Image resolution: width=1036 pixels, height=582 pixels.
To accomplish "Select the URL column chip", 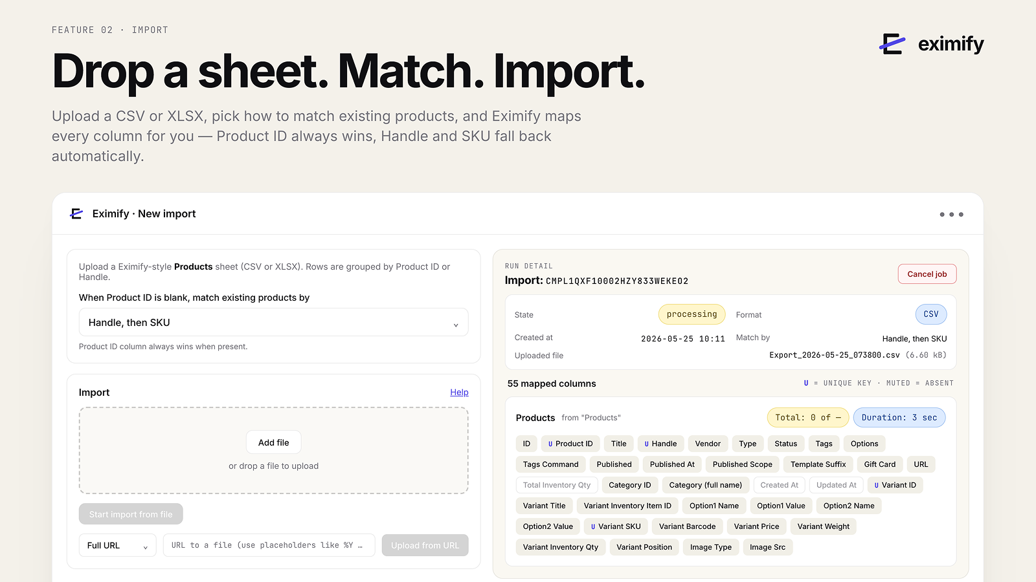I will 921,464.
